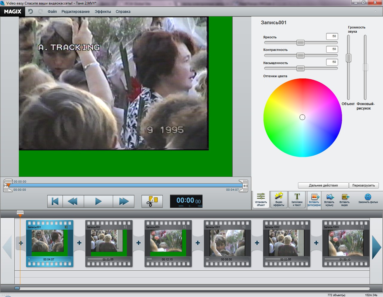The width and height of the screenshot is (383, 297).
Task: Toggle speaker mute icon on Запись003 clip
Action: pyautogui.click(x=185, y=227)
